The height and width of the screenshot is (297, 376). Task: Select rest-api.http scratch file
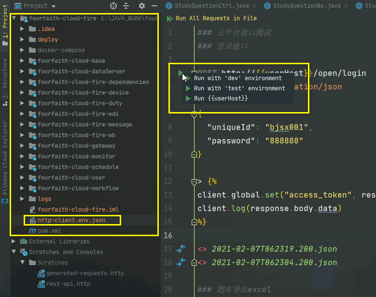pos(68,284)
